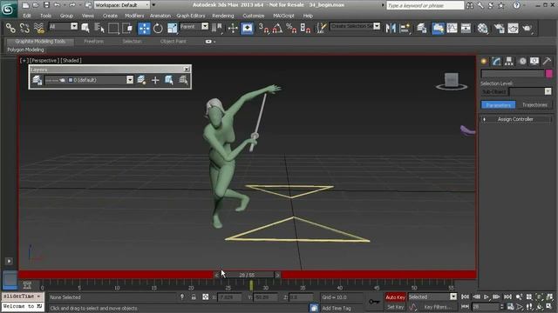Open the key mode Selected dropdown
This screenshot has height=313, width=558.
(453, 296)
